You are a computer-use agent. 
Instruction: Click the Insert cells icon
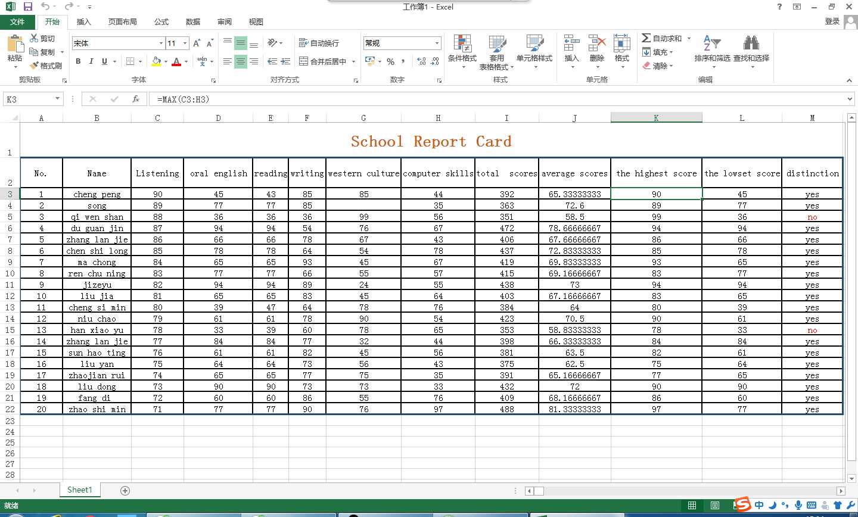tap(571, 43)
